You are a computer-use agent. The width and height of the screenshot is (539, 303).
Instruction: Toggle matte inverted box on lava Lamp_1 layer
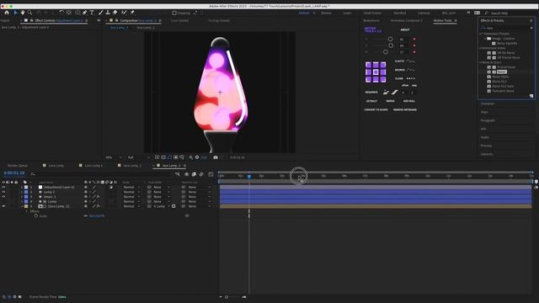pos(173,206)
